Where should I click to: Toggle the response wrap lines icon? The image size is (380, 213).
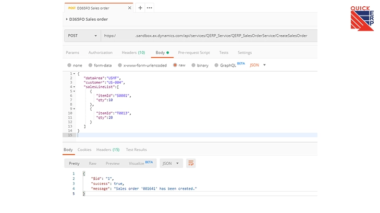[x=191, y=163]
